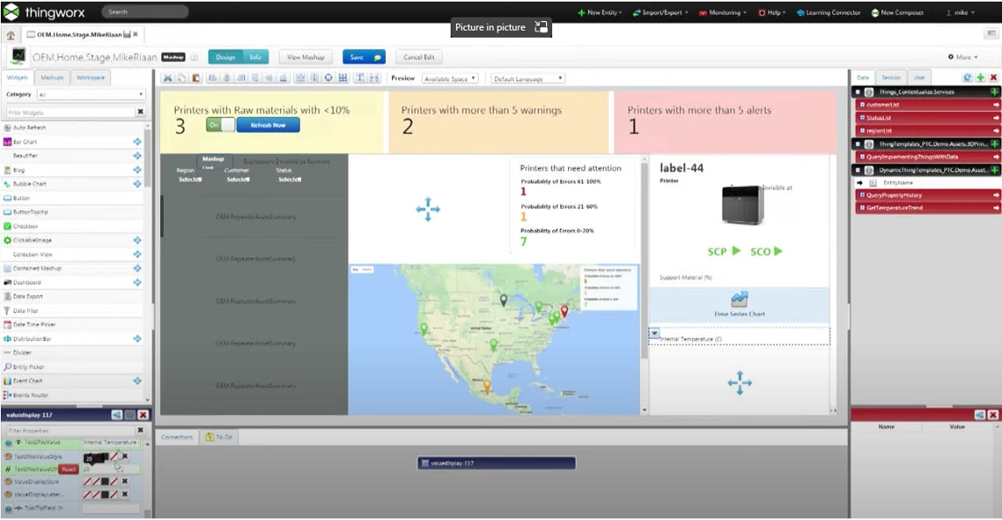Click the black swatch in the ValueDisplayLabel row
This screenshot has height=520, width=1002.
coord(105,495)
